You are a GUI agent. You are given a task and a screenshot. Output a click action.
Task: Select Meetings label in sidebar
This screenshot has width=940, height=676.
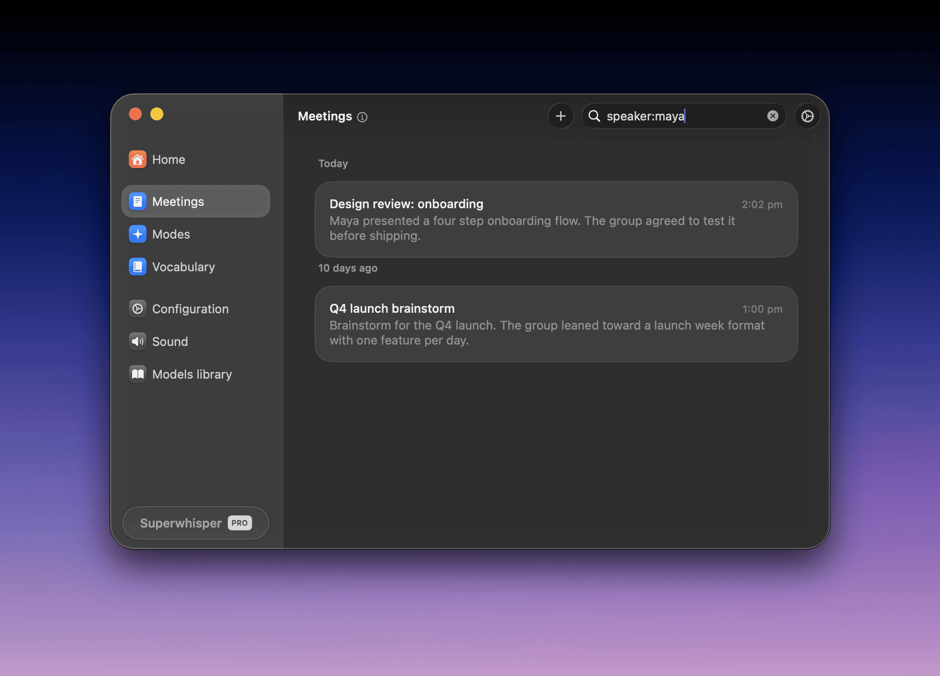pyautogui.click(x=178, y=202)
